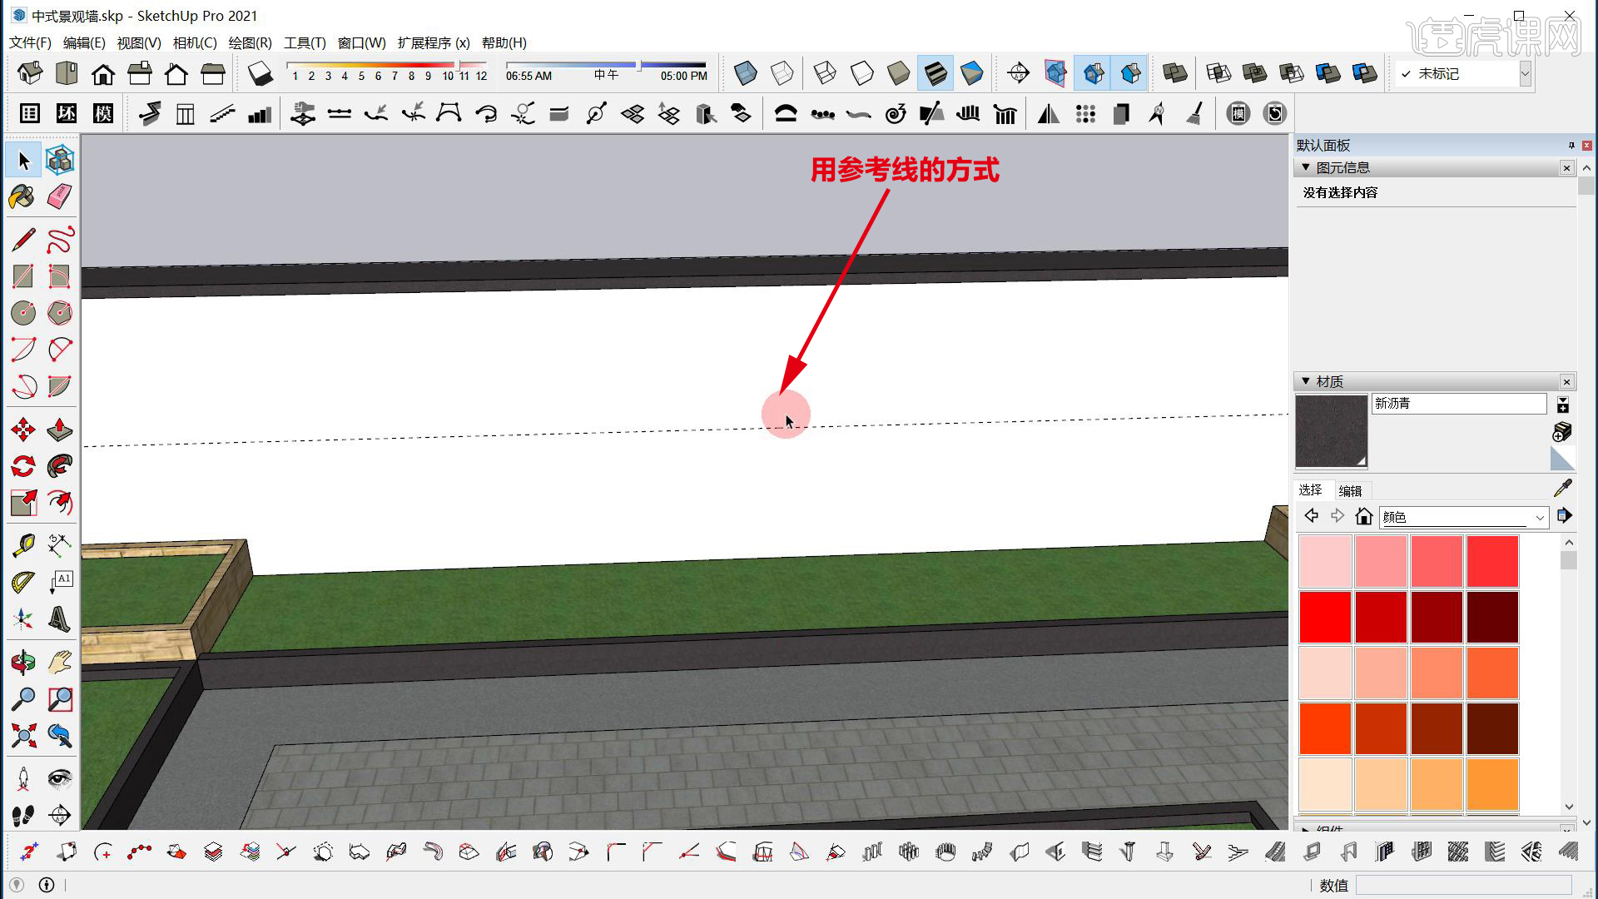Open the 相机(C) menu
Viewport: 1598px width, 899px height.
[x=195, y=42]
